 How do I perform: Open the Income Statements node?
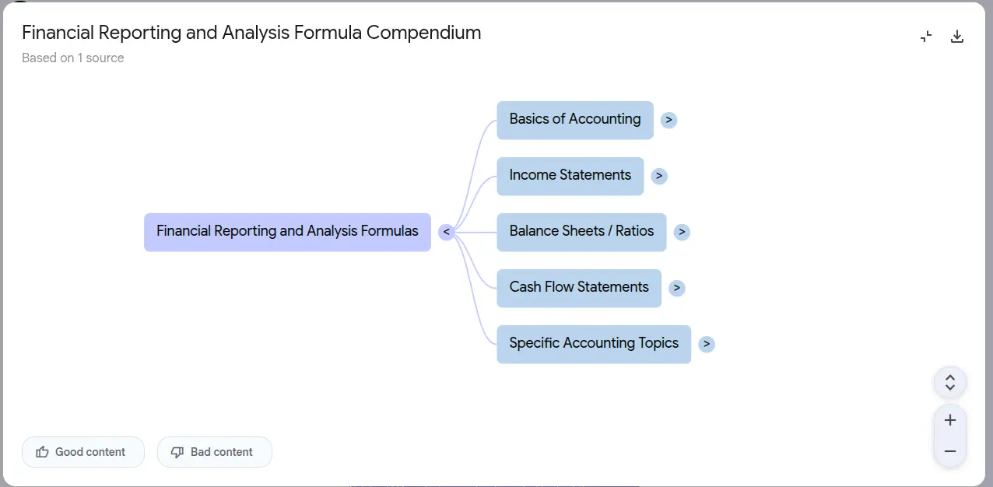(570, 176)
